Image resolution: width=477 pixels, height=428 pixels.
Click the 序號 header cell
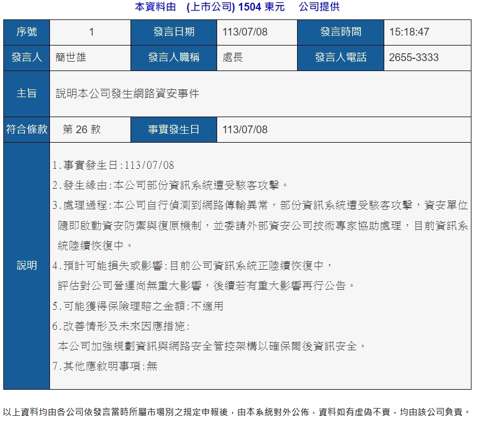coord(27,32)
